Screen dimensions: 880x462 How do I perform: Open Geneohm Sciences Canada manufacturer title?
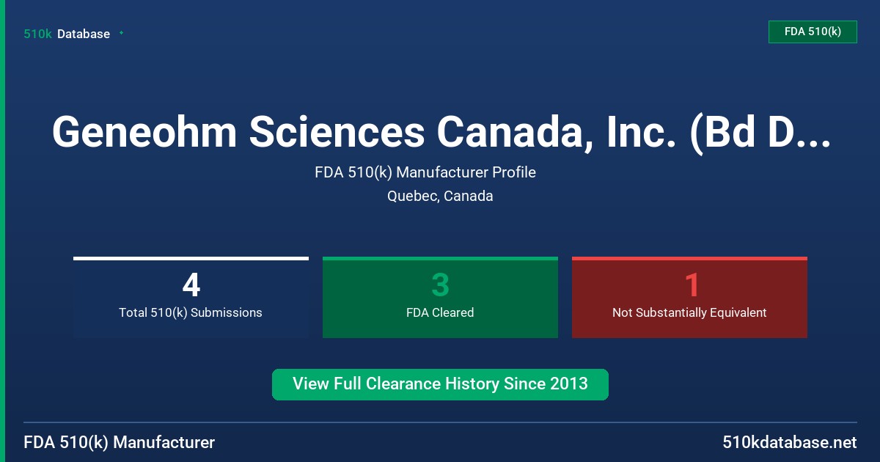(440, 132)
